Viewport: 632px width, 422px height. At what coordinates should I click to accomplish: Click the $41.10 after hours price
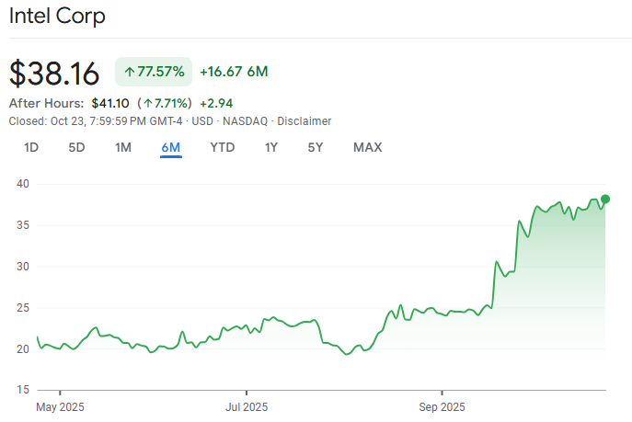pyautogui.click(x=109, y=104)
